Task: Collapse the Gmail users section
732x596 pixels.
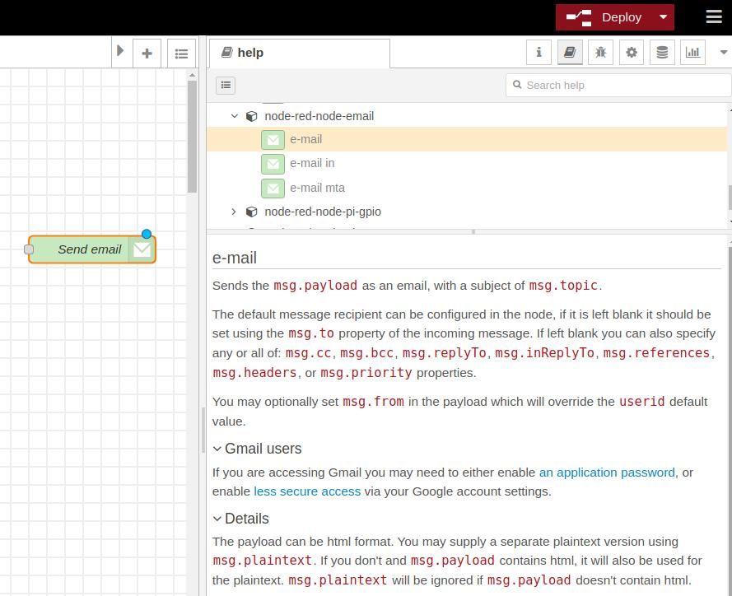Action: 217,449
